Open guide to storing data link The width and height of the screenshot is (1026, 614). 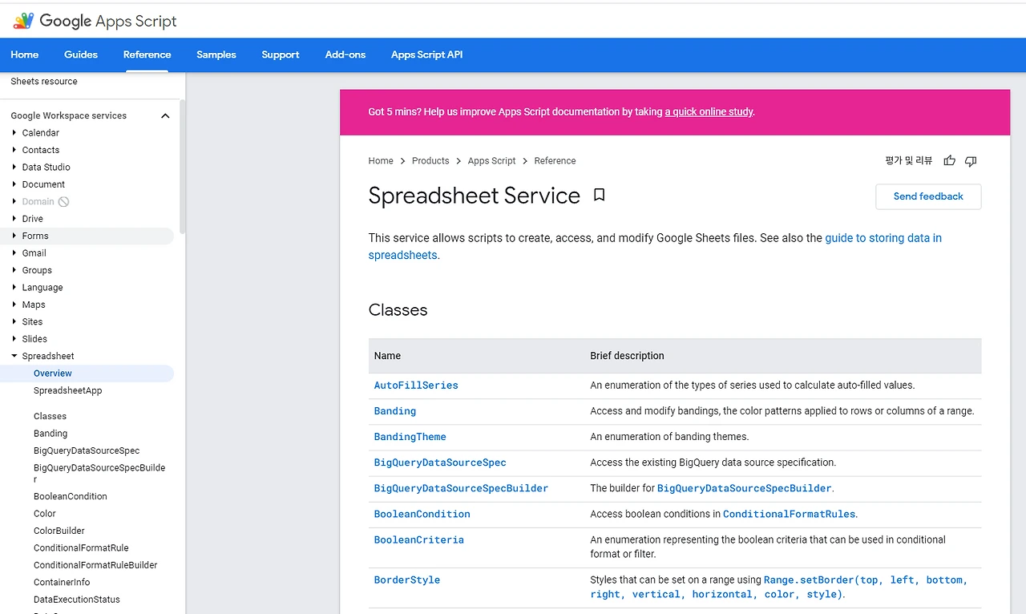pyautogui.click(x=883, y=238)
